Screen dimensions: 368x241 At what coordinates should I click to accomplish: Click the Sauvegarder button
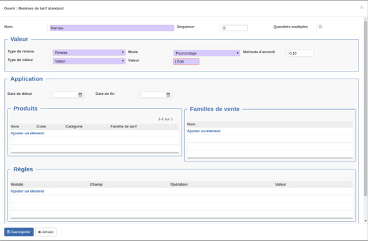click(x=19, y=232)
